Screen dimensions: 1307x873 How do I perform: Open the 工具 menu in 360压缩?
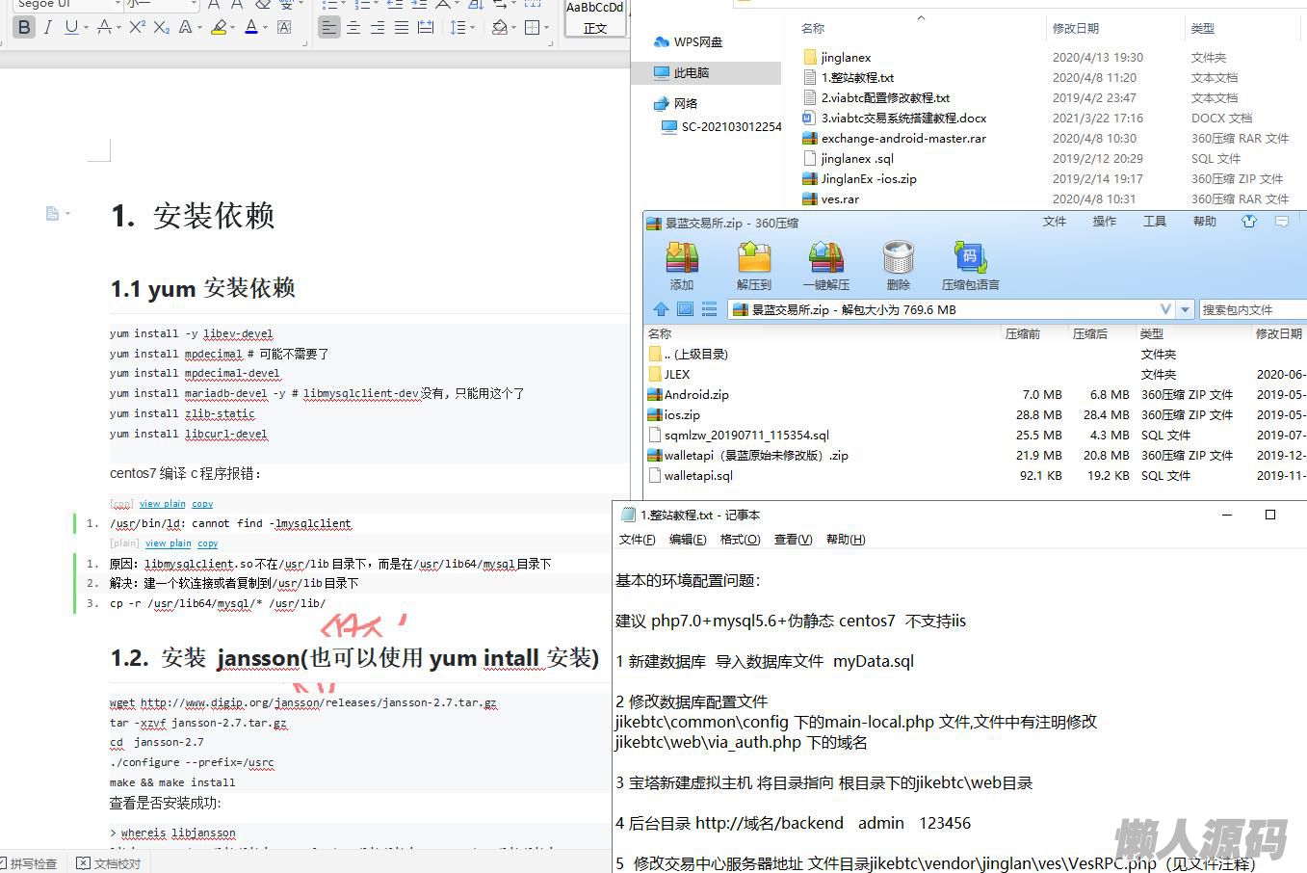(x=1154, y=222)
